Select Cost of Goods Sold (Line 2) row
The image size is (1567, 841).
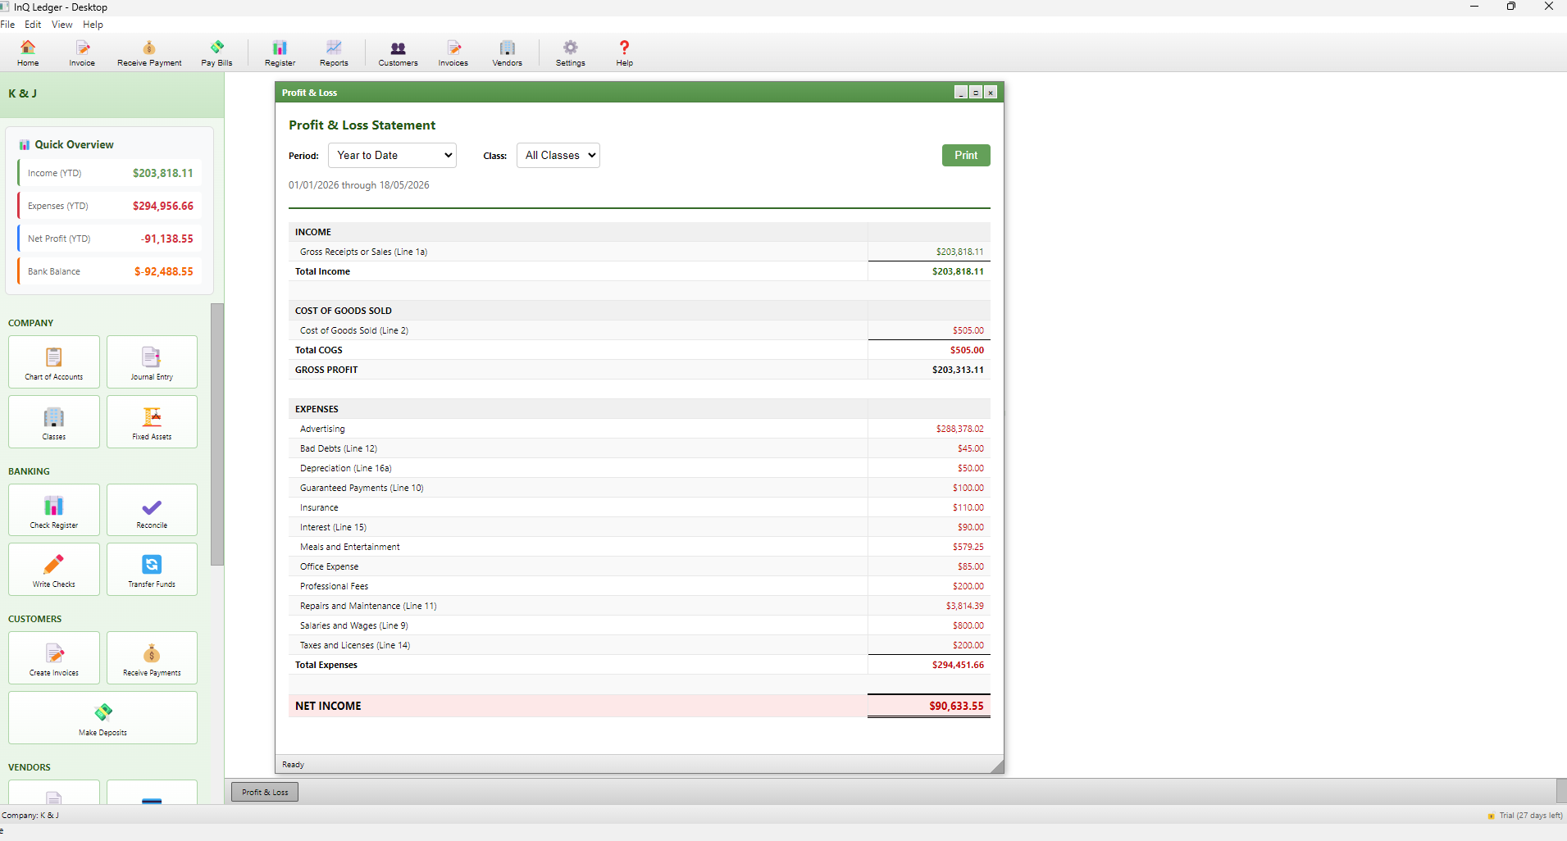640,330
